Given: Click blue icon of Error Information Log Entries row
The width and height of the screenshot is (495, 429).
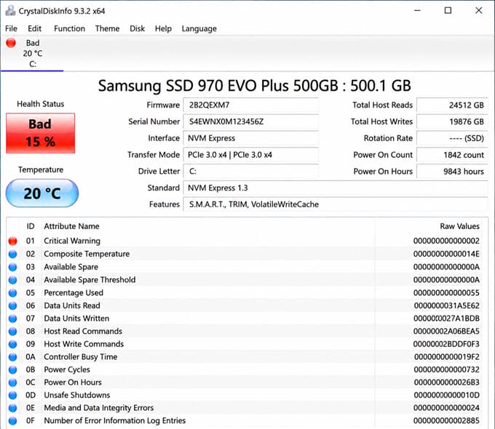Looking at the screenshot, I should pos(12,421).
